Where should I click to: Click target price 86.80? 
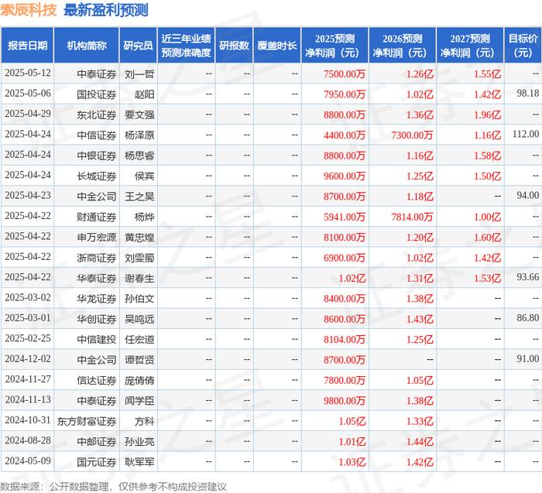528,317
